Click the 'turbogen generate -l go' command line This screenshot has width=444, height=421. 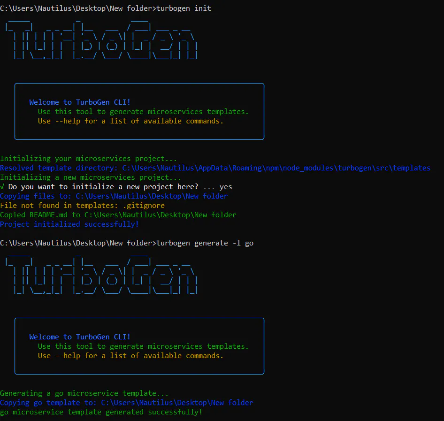click(x=127, y=243)
